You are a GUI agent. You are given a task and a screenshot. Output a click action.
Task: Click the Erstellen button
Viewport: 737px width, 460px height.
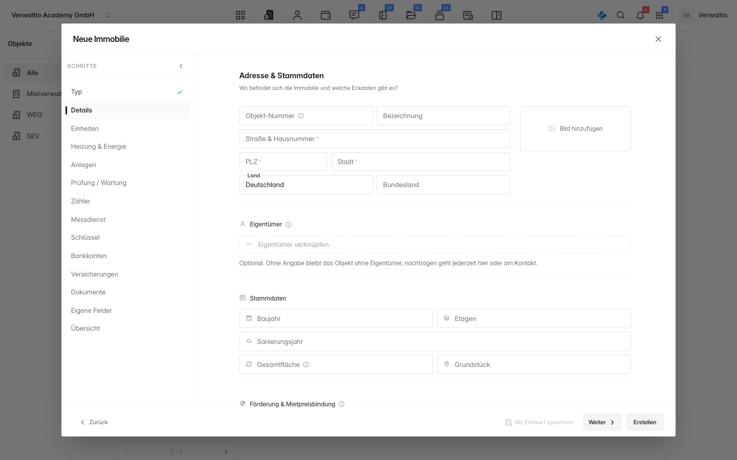click(x=645, y=422)
